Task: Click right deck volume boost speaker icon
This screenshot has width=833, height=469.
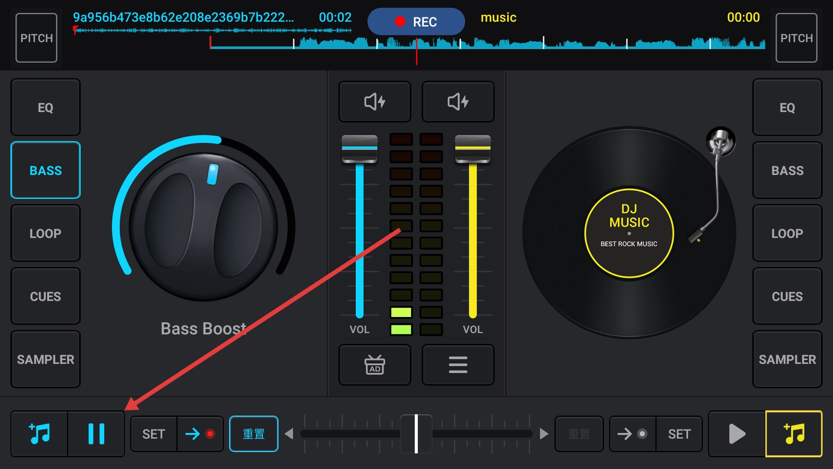Action: click(x=458, y=102)
